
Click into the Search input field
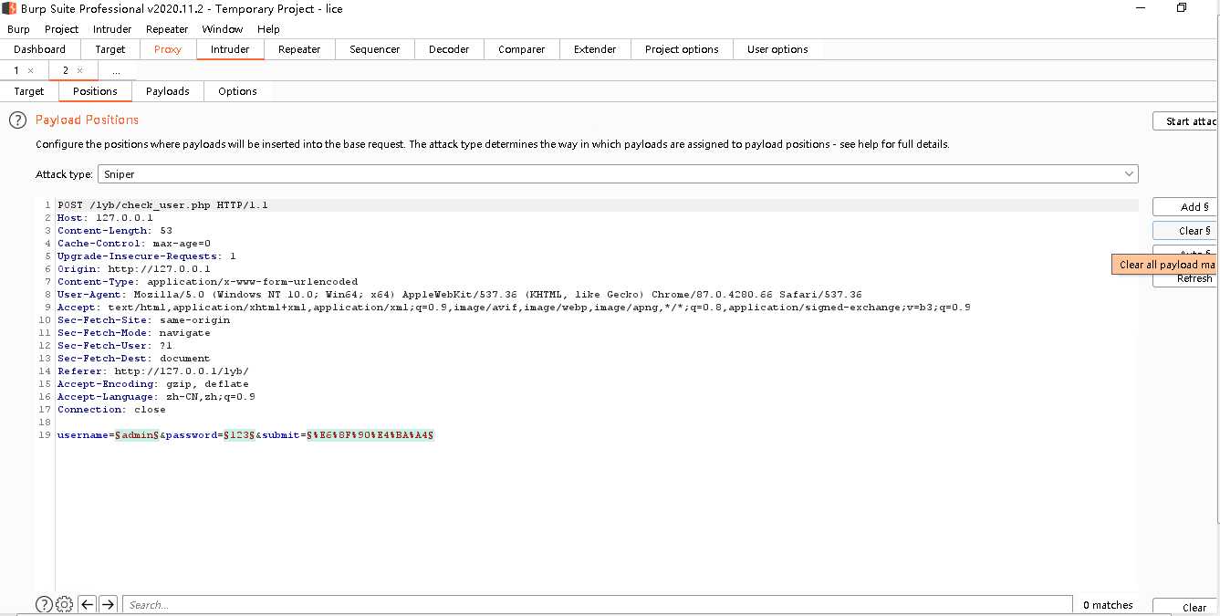point(598,604)
